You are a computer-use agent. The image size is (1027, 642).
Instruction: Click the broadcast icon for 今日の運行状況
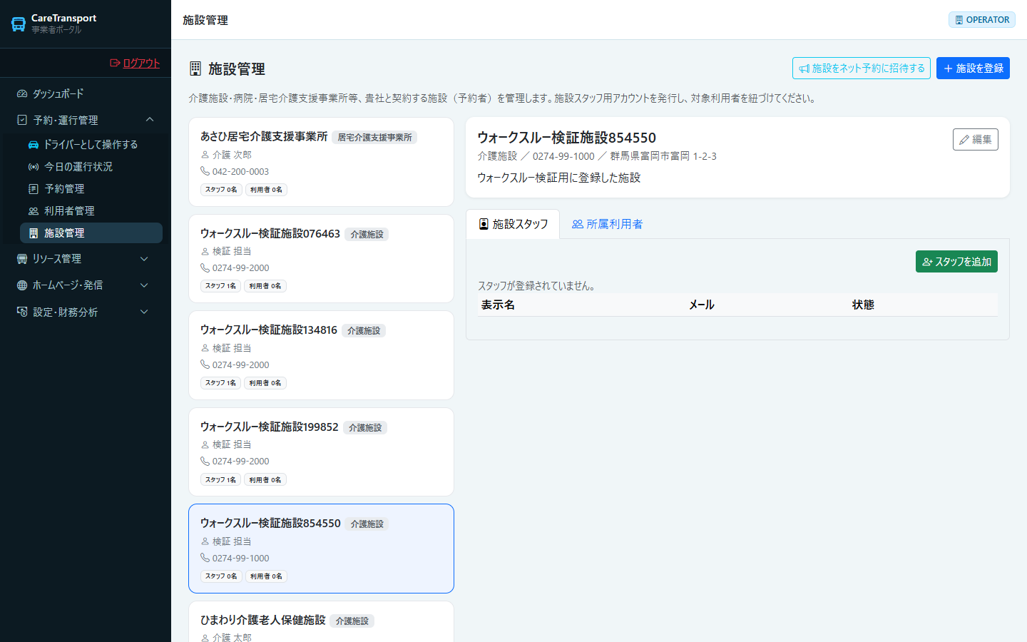(x=34, y=166)
